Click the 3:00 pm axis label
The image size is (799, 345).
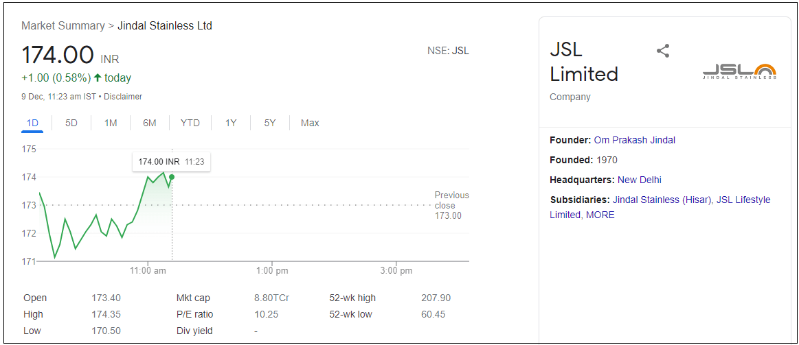point(396,271)
